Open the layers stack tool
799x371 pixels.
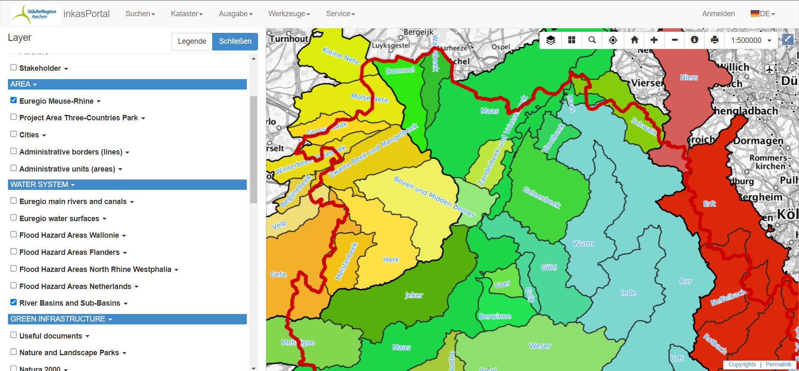tap(551, 40)
